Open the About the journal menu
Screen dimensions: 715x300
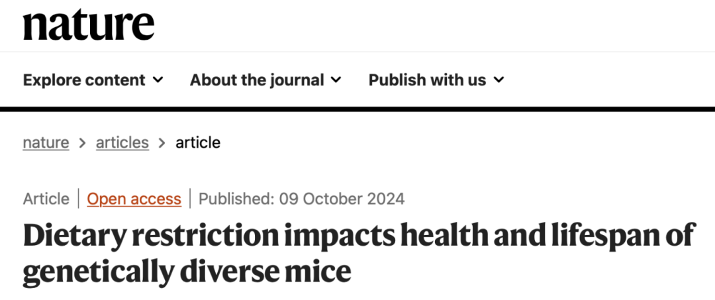coord(265,80)
